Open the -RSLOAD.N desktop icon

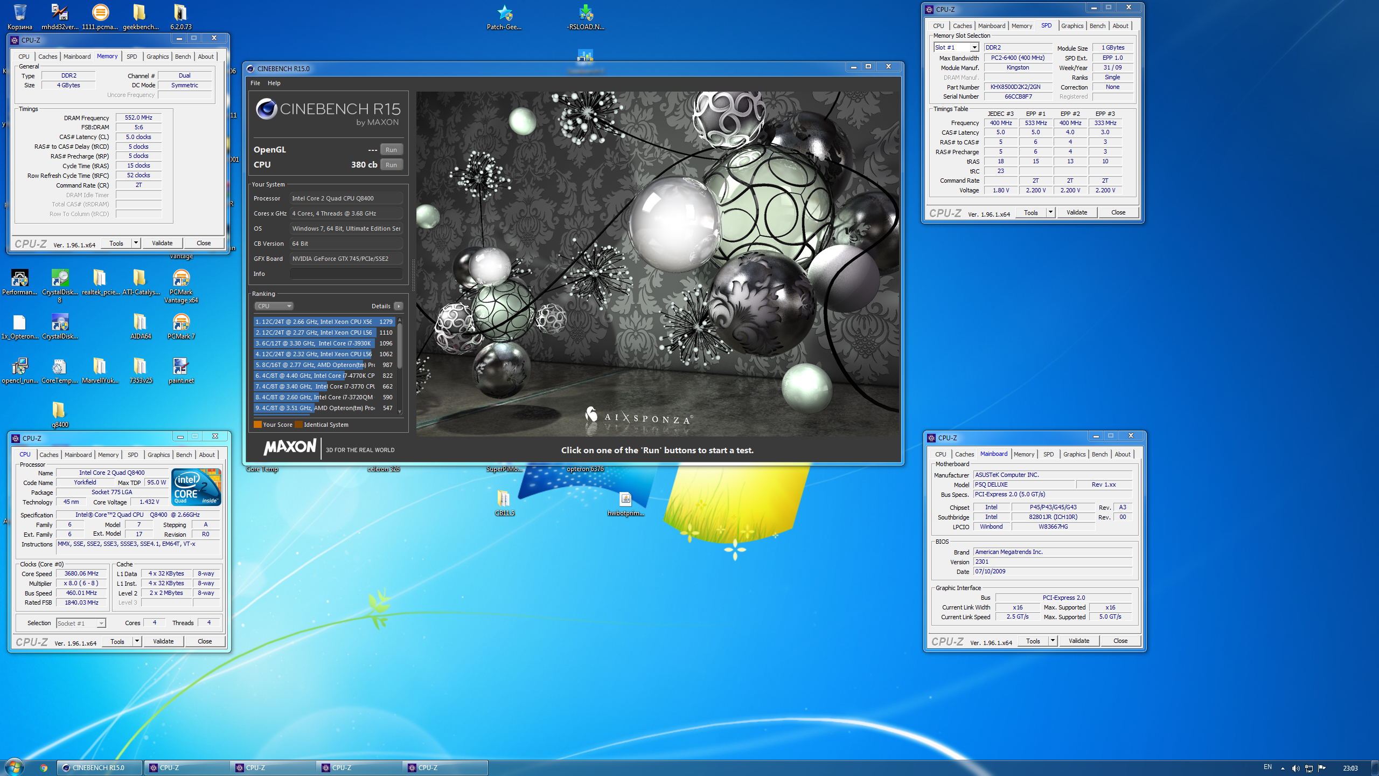pyautogui.click(x=586, y=17)
